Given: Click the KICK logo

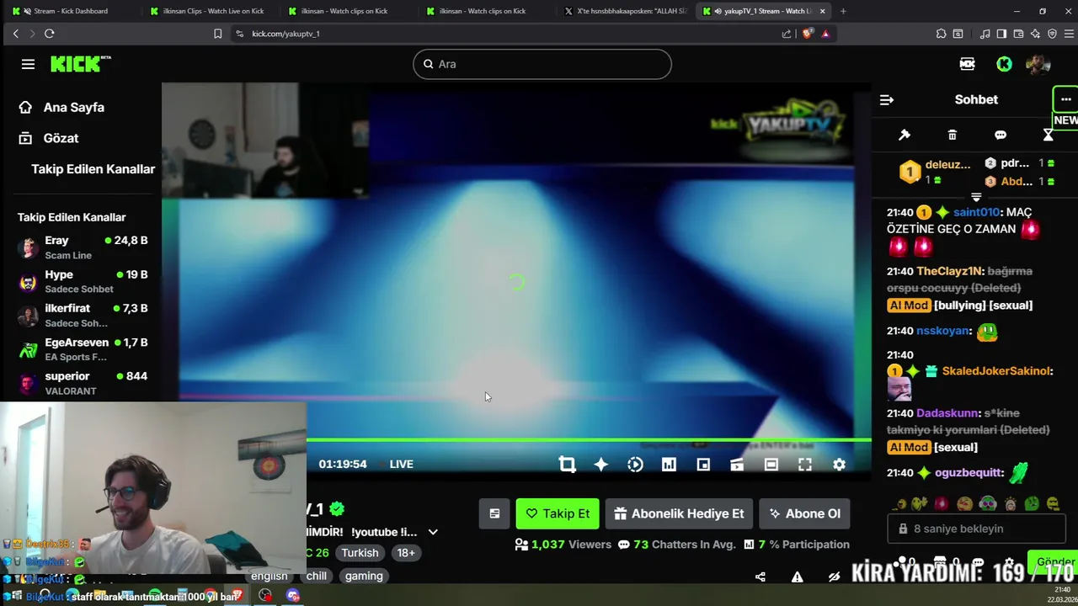Looking at the screenshot, I should click(x=80, y=64).
